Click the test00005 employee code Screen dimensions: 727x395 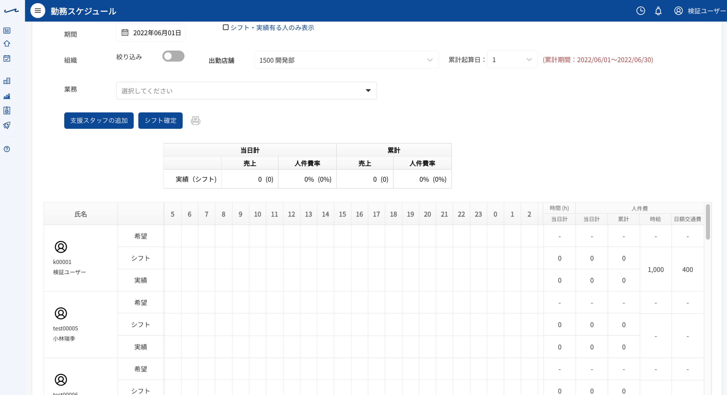pyautogui.click(x=65, y=328)
